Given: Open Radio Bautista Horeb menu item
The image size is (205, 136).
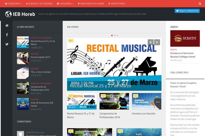Looking at the screenshot, I should click(91, 4).
